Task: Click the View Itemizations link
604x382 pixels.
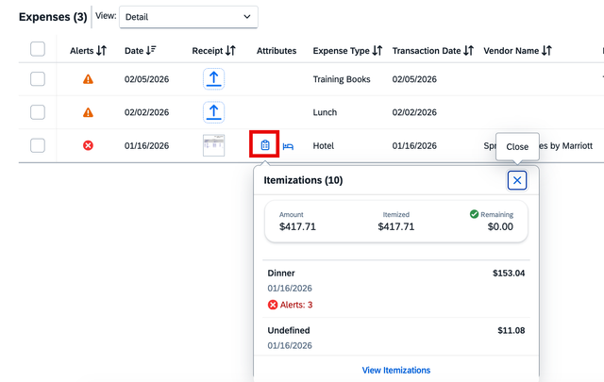Action: click(396, 370)
